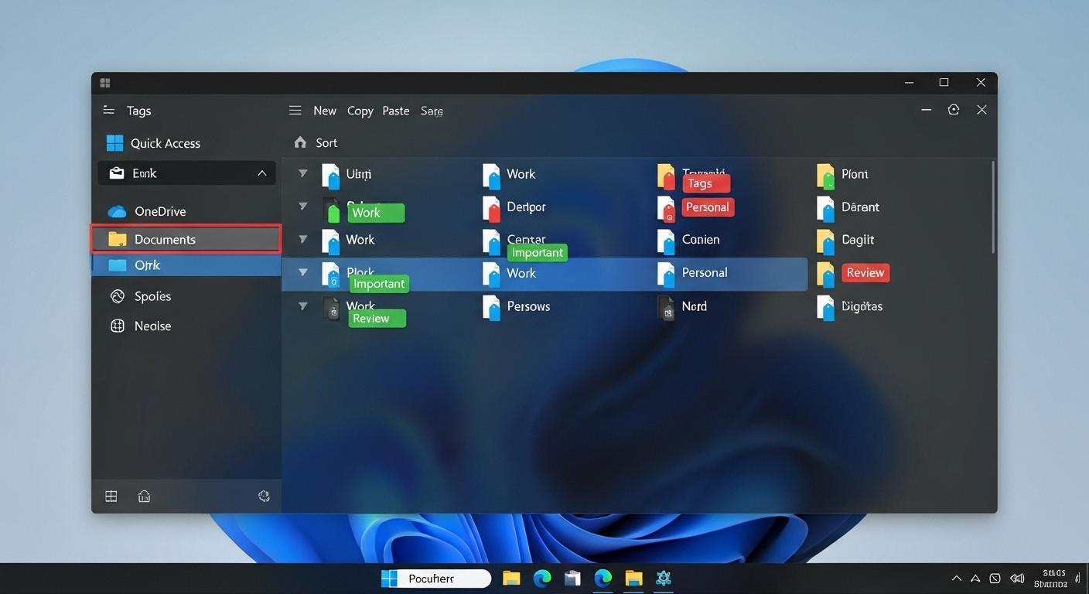Screen dimensions: 1089x594
Task: Click the Copy menu item
Action: pyautogui.click(x=359, y=110)
